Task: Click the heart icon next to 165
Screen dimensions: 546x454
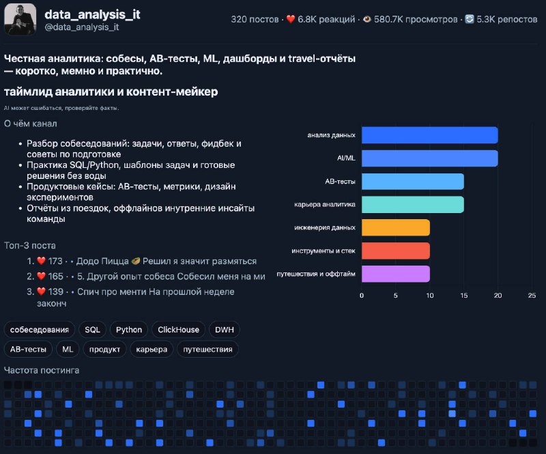Action: tap(42, 276)
